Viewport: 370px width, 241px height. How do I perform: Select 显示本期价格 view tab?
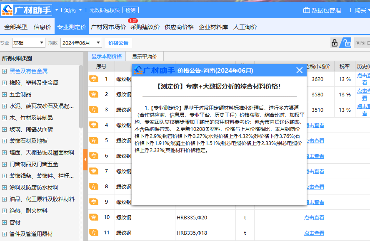point(107,57)
